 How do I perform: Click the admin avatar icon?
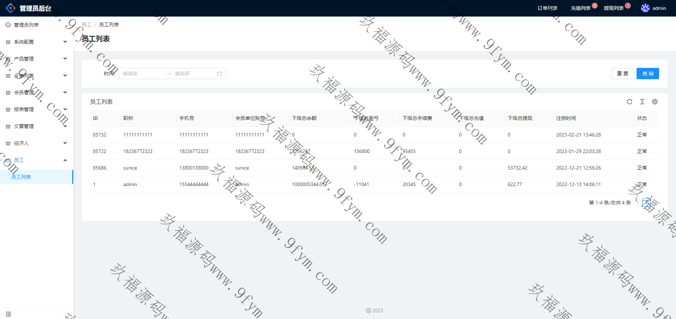[645, 8]
